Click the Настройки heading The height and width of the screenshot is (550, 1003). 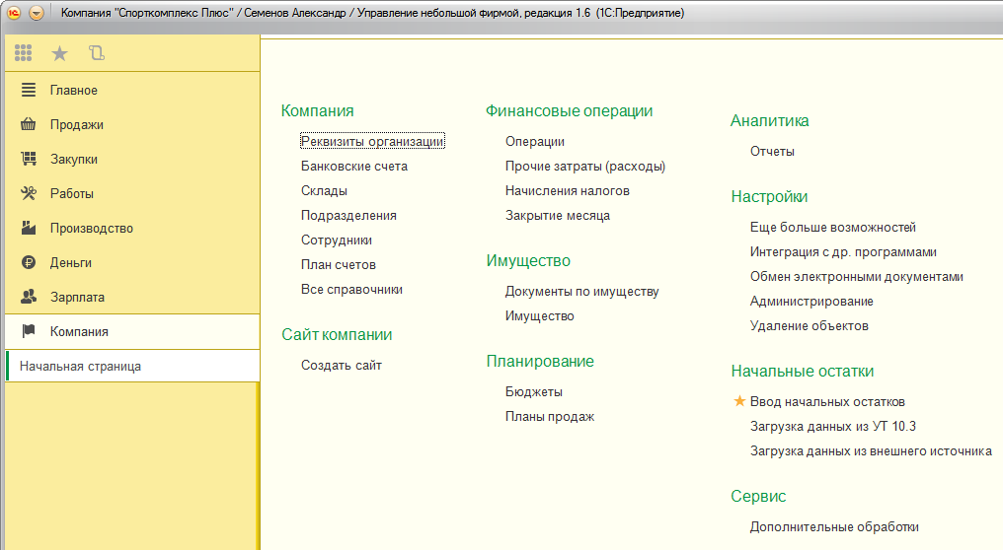click(x=769, y=197)
